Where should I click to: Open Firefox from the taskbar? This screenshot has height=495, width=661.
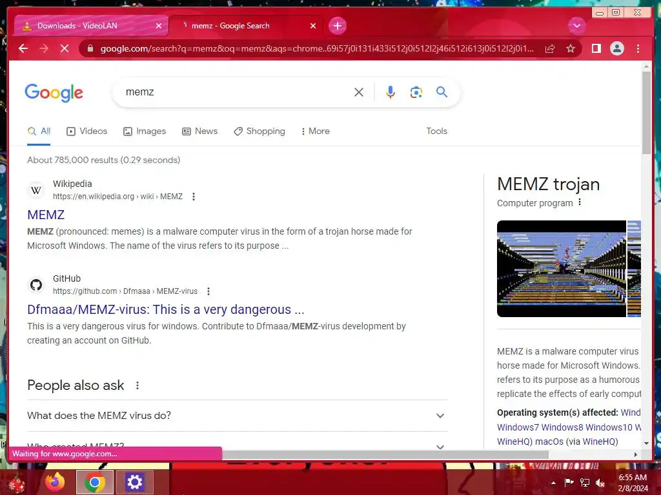pos(55,482)
